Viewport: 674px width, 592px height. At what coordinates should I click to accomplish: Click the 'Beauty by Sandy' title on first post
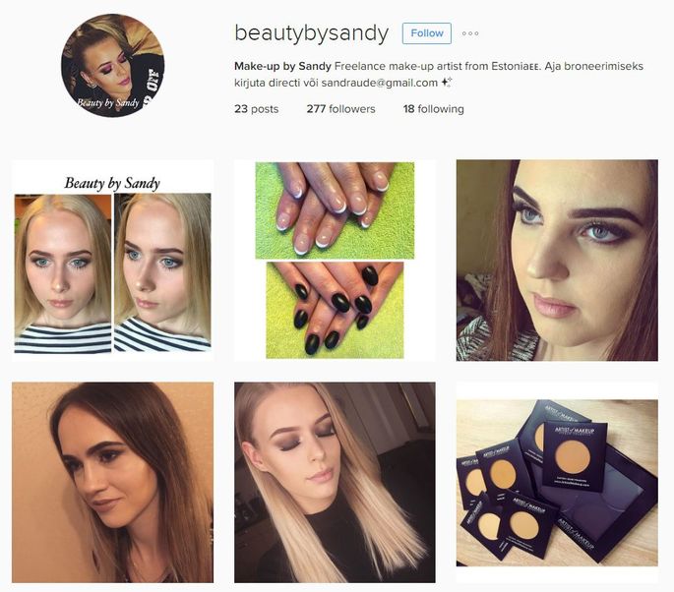click(112, 184)
